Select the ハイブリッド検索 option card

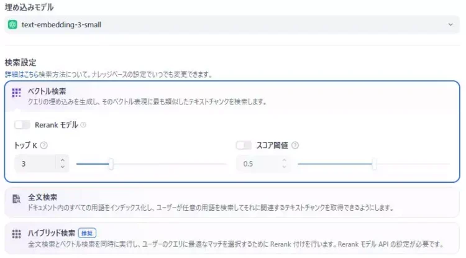pos(232,238)
